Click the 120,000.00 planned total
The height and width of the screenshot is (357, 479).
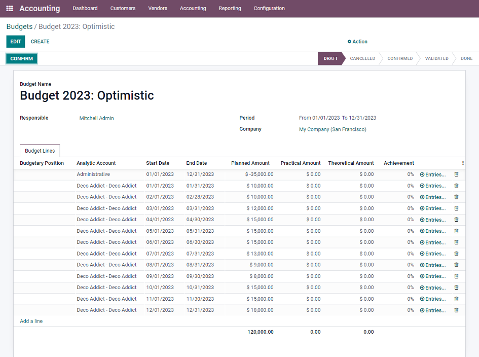point(260,332)
